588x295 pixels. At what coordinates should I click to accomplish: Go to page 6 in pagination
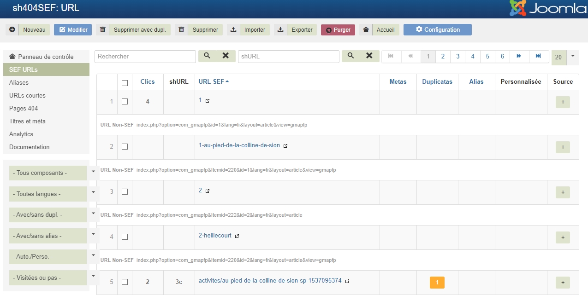503,56
